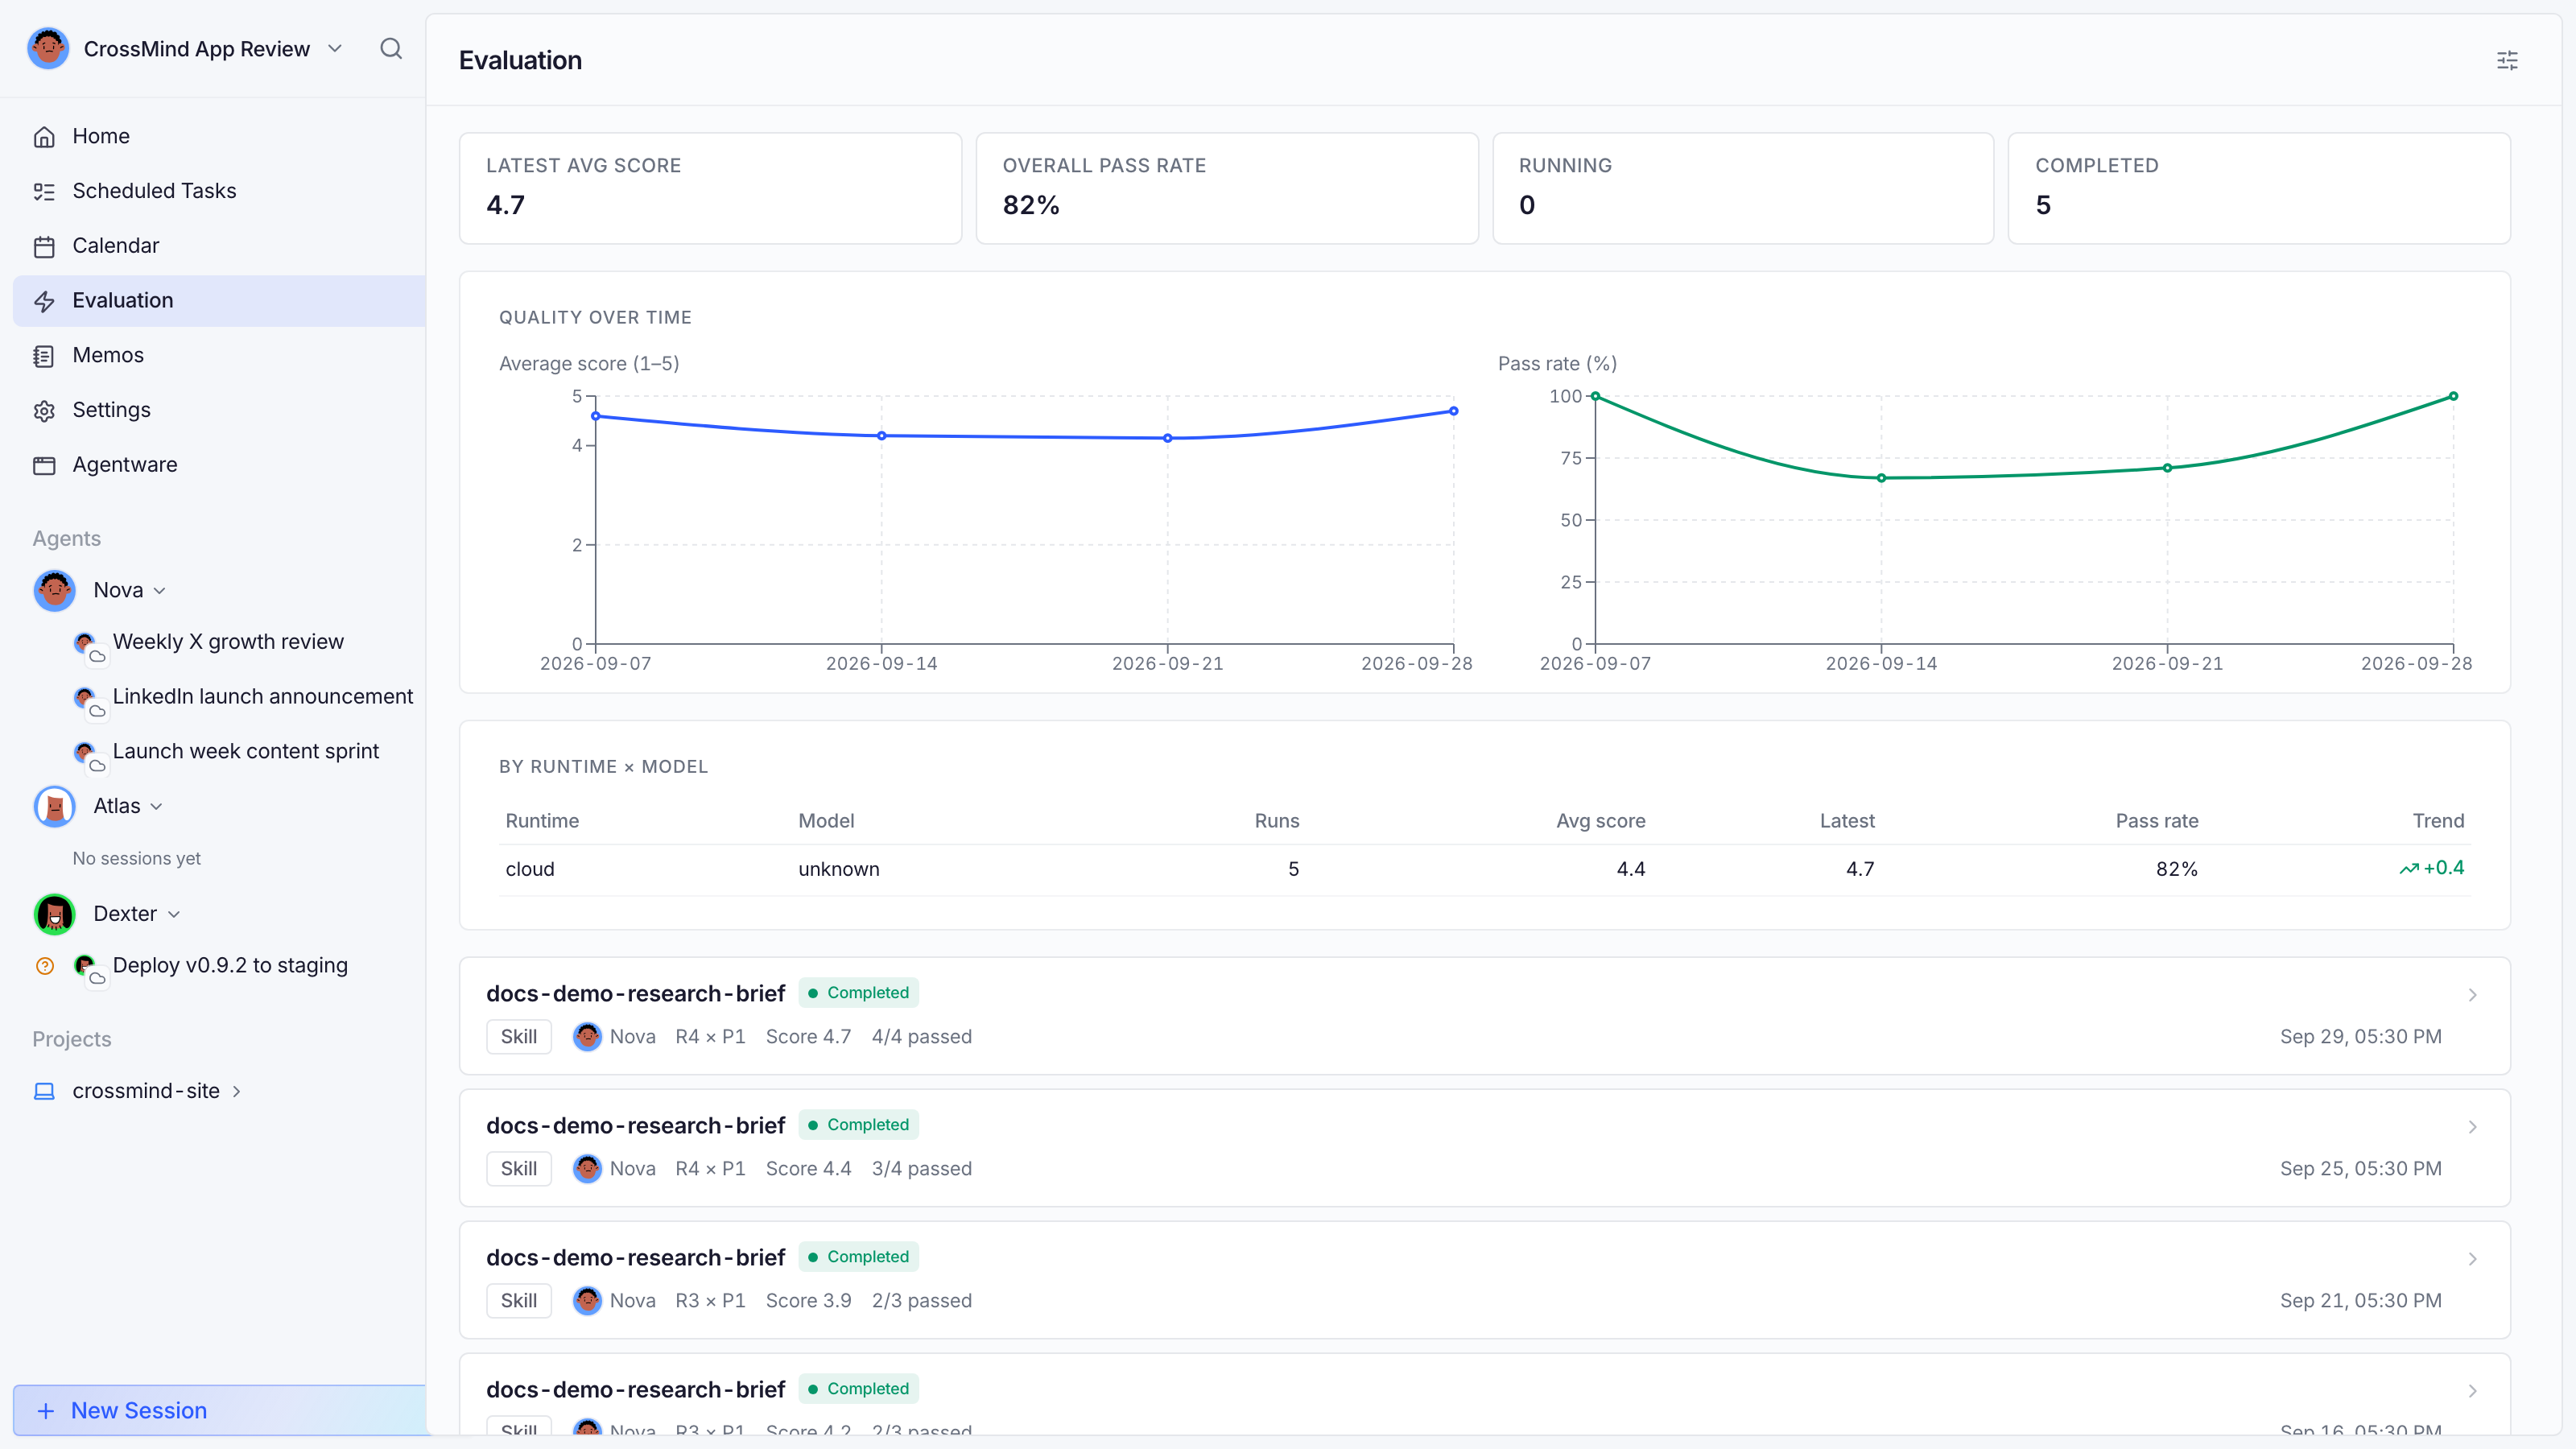
Task: Click the Home house icon
Action: [44, 136]
